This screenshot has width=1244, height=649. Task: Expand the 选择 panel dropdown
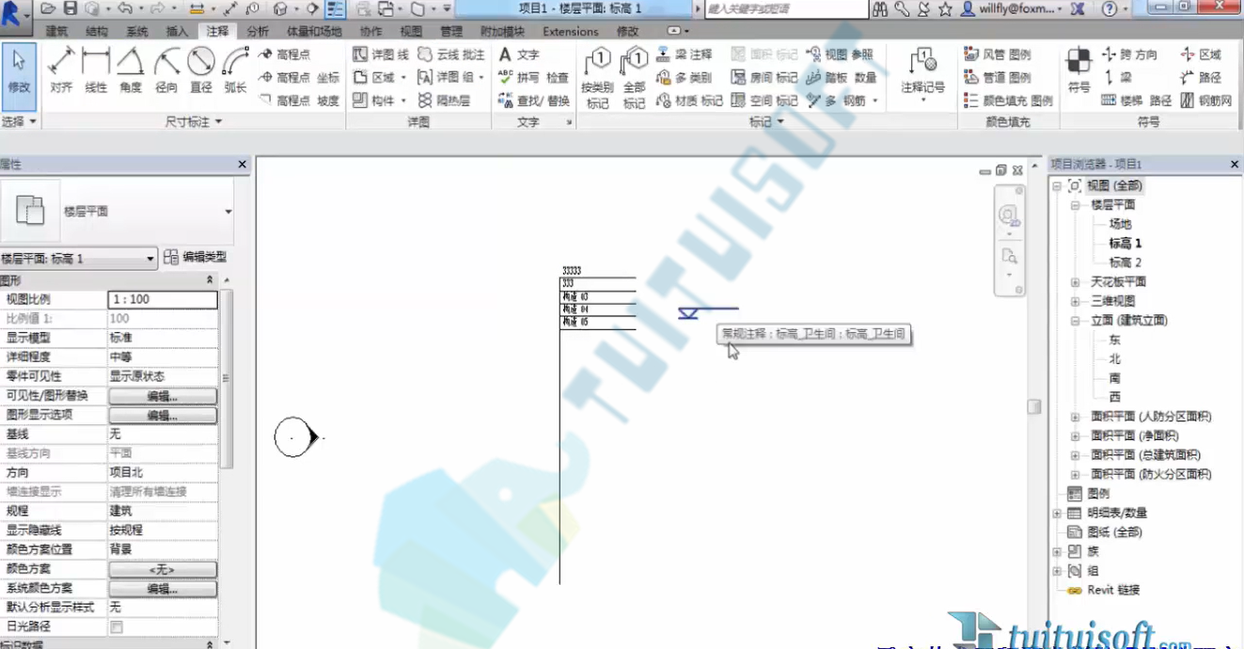click(19, 122)
